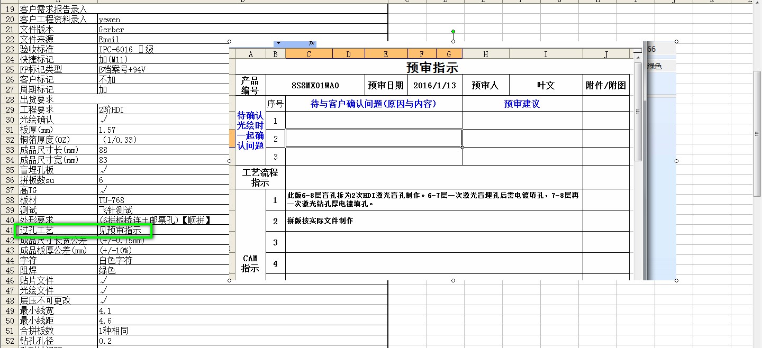762x348 pixels.
Task: Select the active question cell in row number 2
Action: [374, 139]
